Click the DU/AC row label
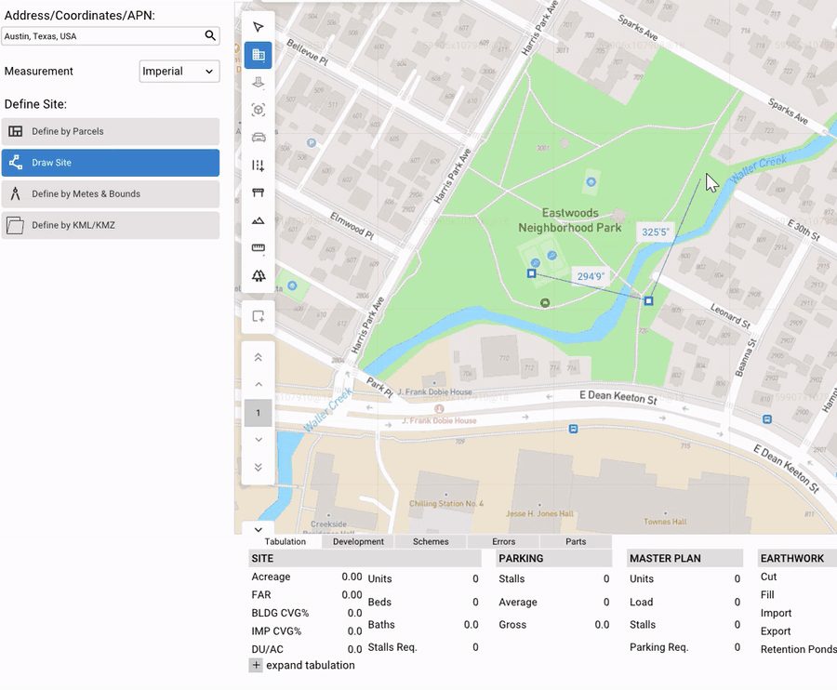 coord(267,649)
